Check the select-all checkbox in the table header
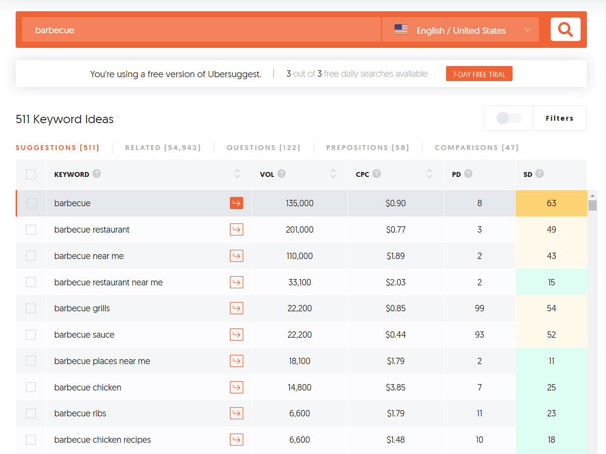This screenshot has width=606, height=454. (x=31, y=174)
